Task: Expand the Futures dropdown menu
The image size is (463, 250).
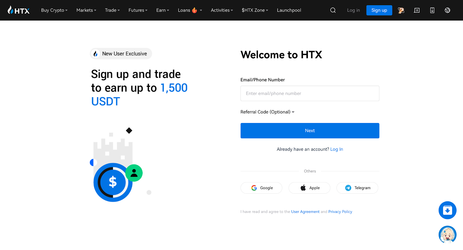Action: pyautogui.click(x=138, y=10)
